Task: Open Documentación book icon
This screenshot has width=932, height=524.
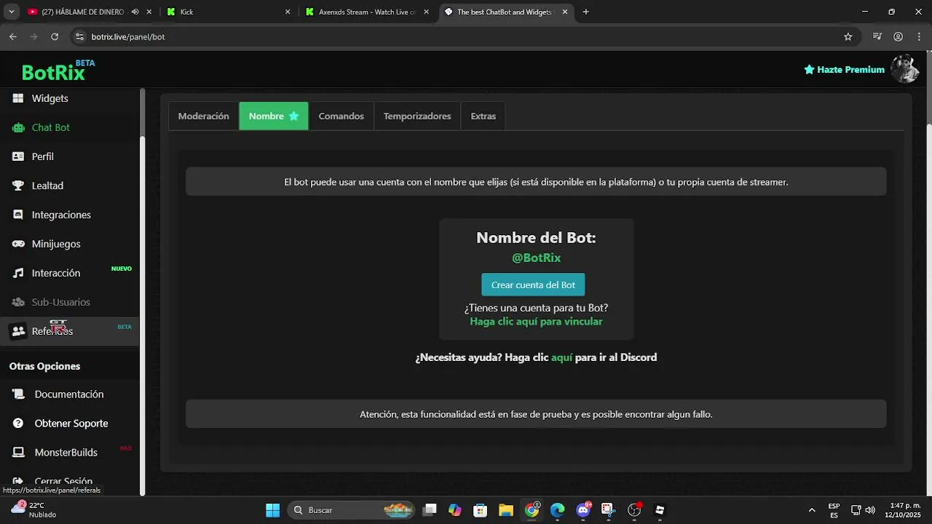Action: [18, 394]
